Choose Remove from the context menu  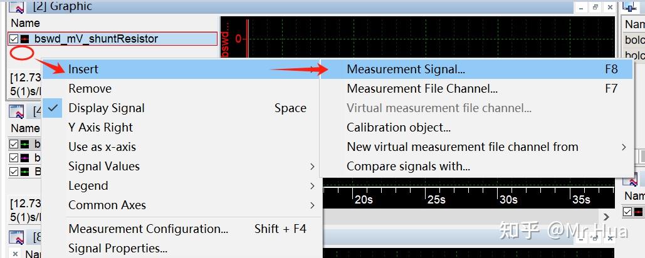click(90, 89)
